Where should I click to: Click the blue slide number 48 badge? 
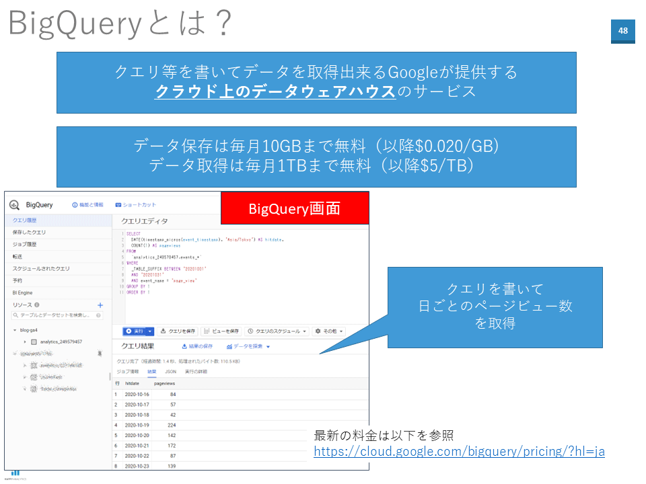point(623,31)
